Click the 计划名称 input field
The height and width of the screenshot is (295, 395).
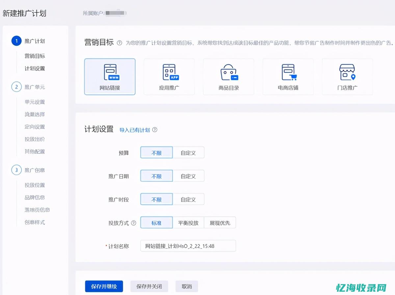pyautogui.click(x=188, y=246)
